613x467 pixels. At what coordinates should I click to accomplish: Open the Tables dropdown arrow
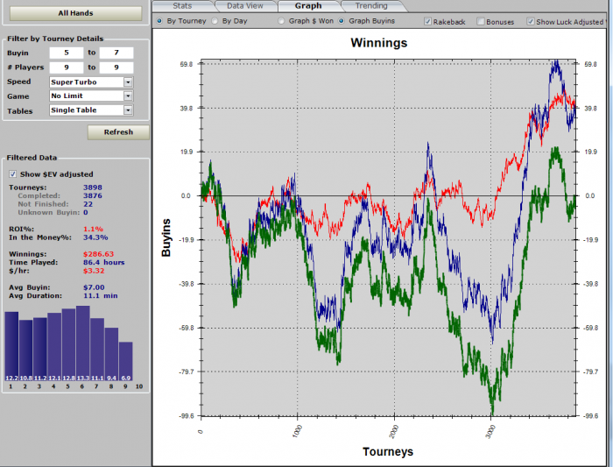tap(128, 110)
